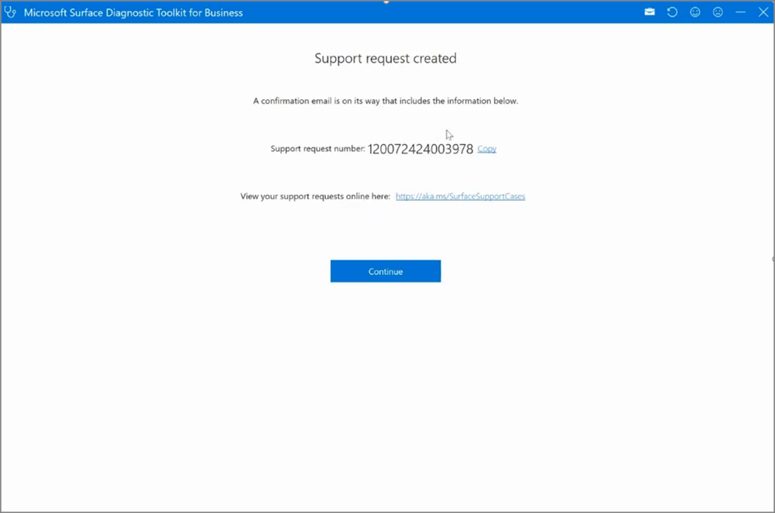Minimize the Surface Diagnostic Toolkit window
Screen dimensions: 775x513
coord(740,12)
